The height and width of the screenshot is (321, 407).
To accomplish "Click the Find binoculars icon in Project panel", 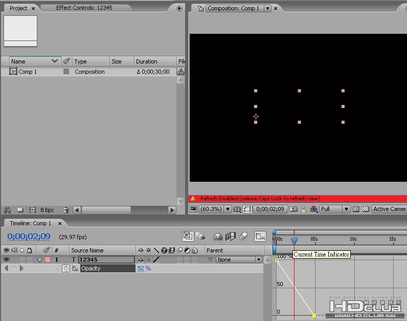I will 7,210.
